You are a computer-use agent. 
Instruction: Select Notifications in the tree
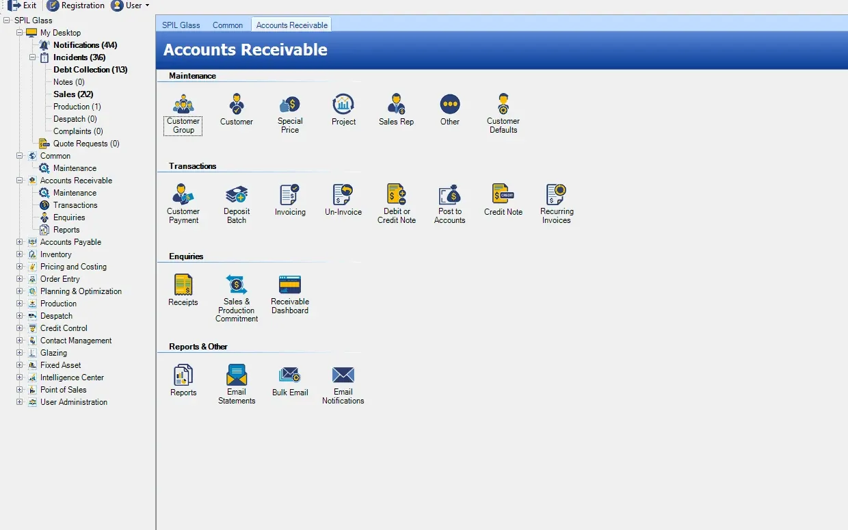pyautogui.click(x=85, y=45)
